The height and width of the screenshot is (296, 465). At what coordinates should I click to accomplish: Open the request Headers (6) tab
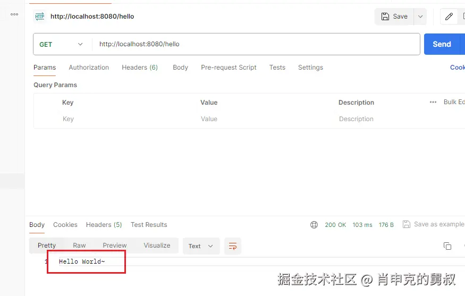pyautogui.click(x=140, y=67)
